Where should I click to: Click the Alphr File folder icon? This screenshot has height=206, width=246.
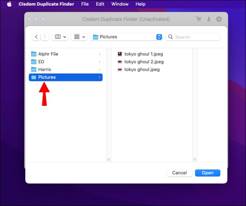[34, 54]
